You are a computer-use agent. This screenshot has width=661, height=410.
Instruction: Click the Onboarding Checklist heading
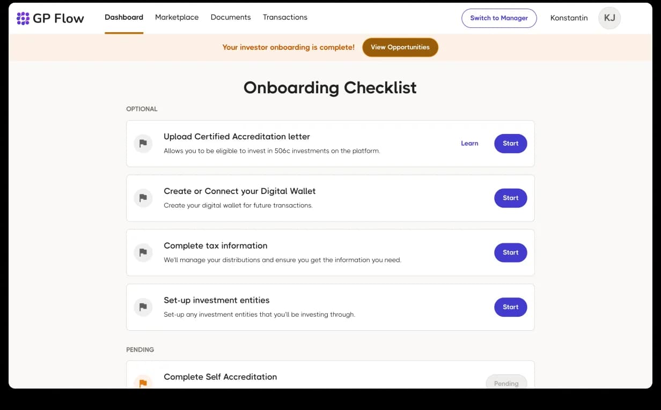(330, 87)
